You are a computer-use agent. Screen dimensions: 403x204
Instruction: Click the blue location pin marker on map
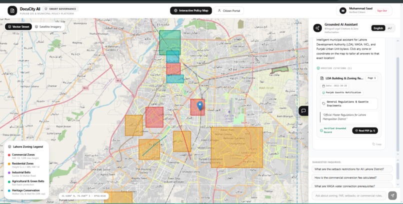tap(199, 105)
